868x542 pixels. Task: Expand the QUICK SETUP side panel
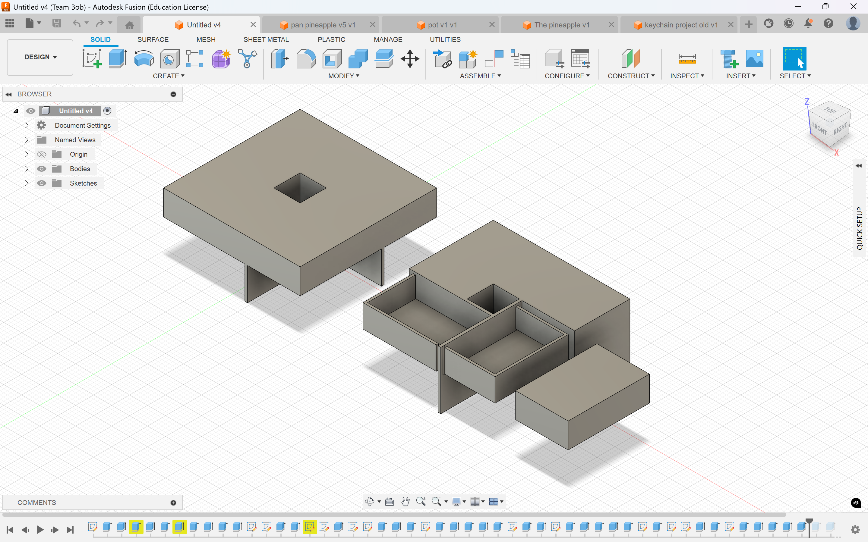click(x=859, y=166)
